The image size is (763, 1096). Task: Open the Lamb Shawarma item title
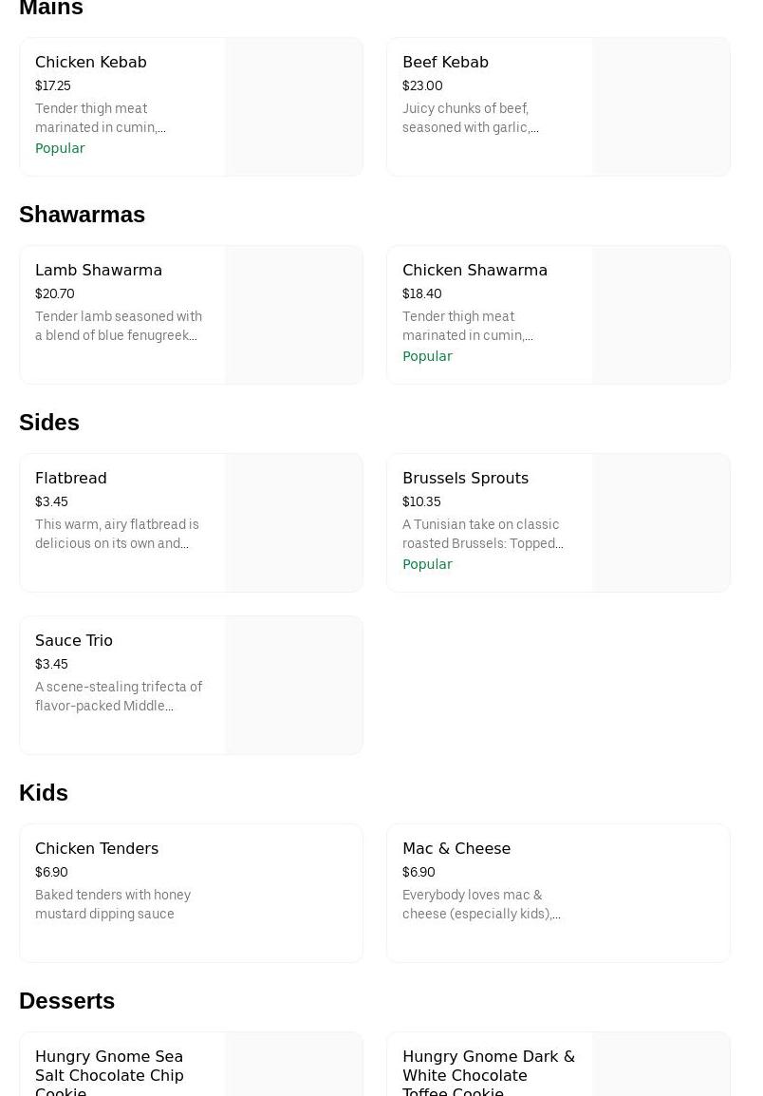tap(99, 271)
